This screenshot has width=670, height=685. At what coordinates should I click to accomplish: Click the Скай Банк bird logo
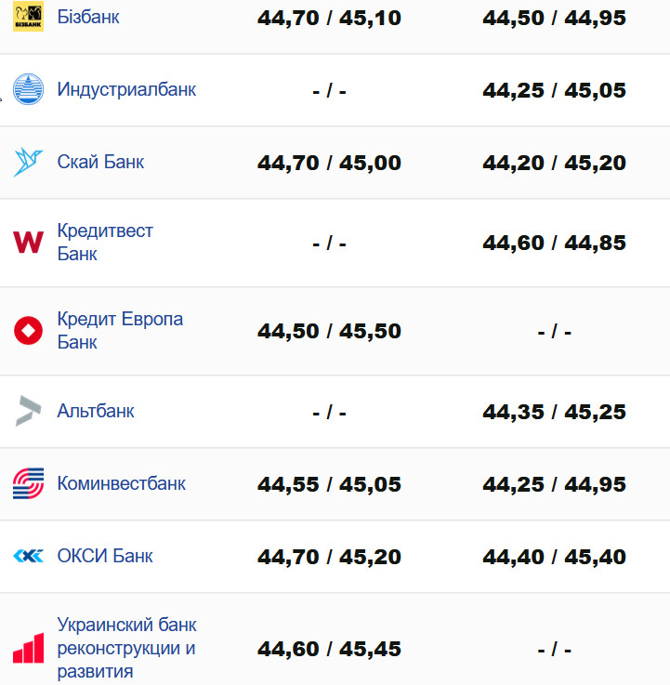pos(28,162)
